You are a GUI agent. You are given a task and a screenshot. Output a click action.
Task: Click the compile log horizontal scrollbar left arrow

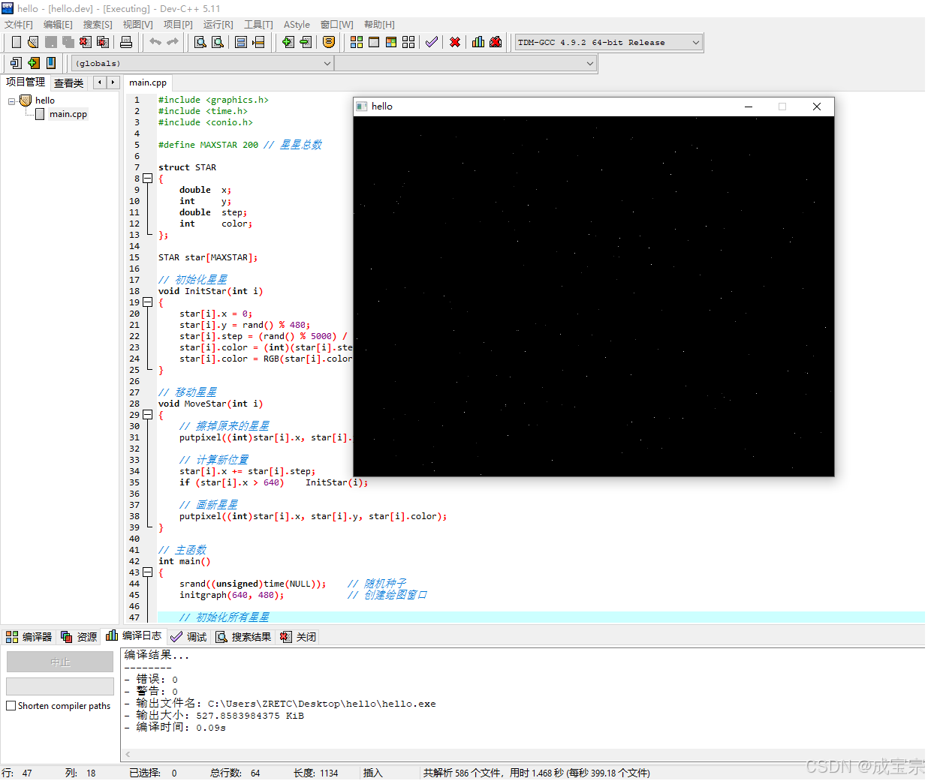pos(128,754)
